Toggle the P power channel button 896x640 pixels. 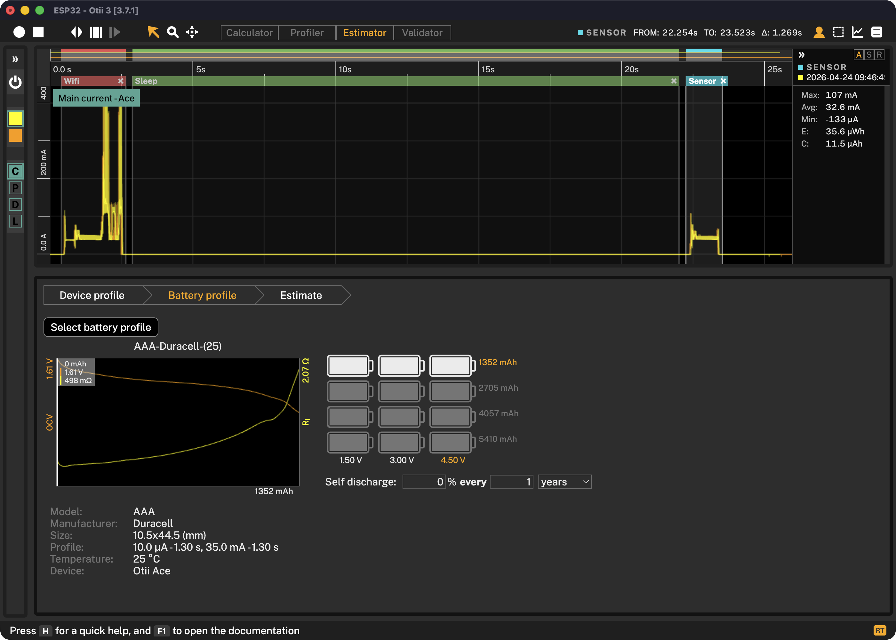(15, 188)
